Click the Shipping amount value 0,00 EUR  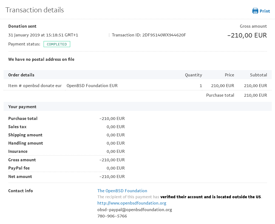[x=116, y=135]
